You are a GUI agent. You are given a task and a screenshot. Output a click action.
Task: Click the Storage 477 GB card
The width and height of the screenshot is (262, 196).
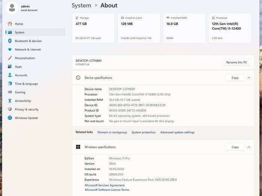[x=94, y=28]
